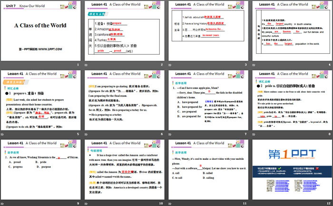Select slide 8 about pride usage

click(291, 101)
